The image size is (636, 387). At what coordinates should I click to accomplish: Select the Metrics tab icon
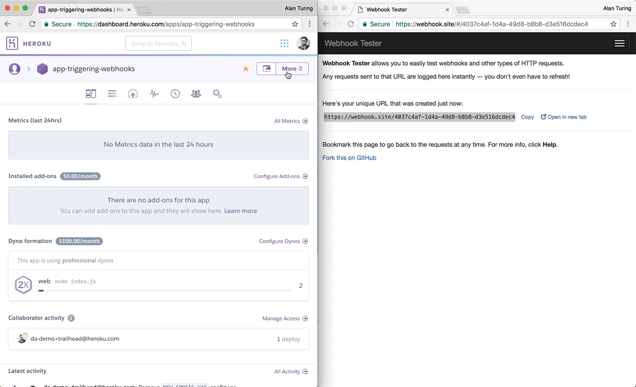point(154,94)
